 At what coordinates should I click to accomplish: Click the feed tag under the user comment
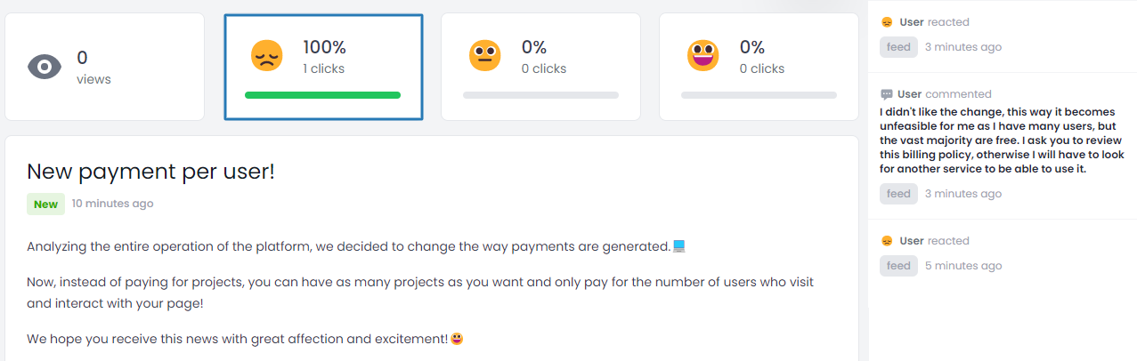coord(898,194)
